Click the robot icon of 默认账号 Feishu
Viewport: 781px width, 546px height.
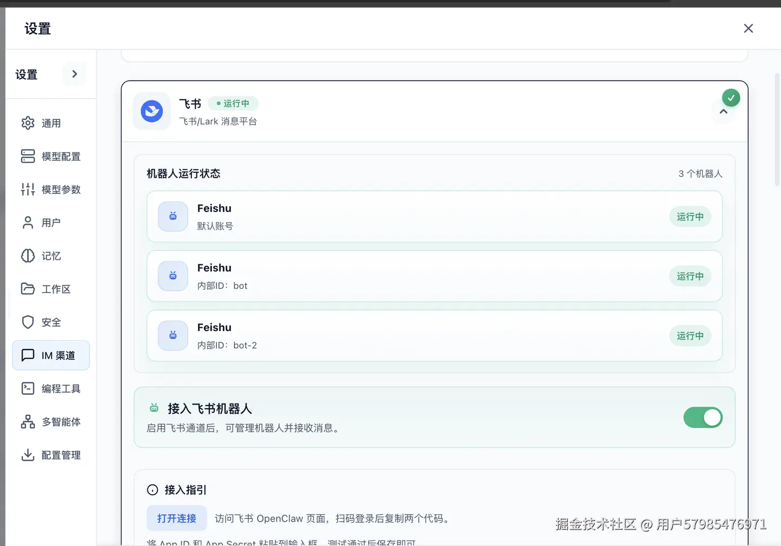[173, 217]
